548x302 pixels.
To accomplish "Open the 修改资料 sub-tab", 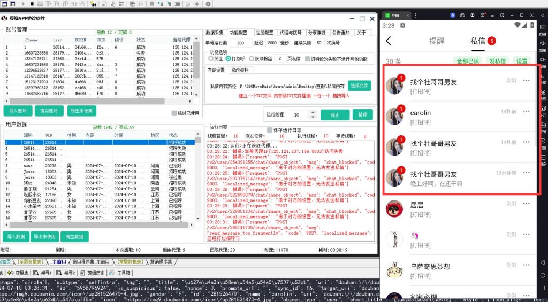I will click(x=239, y=70).
